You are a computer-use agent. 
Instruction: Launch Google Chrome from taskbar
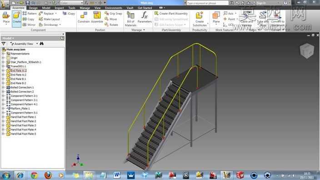click(x=34, y=175)
